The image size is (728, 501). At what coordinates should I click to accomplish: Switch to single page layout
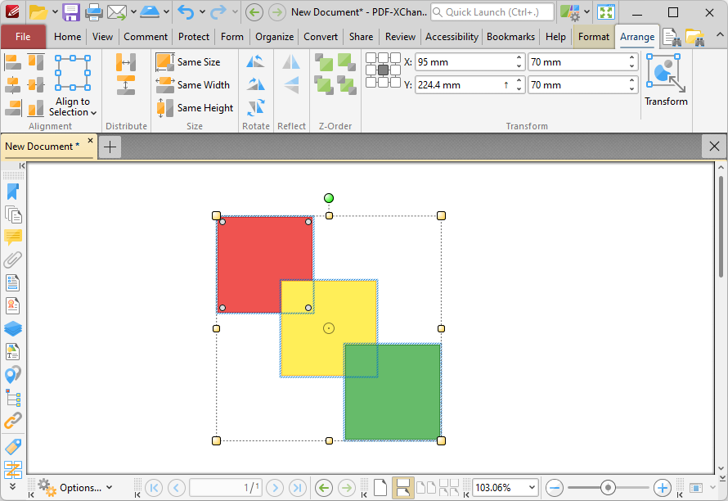380,488
